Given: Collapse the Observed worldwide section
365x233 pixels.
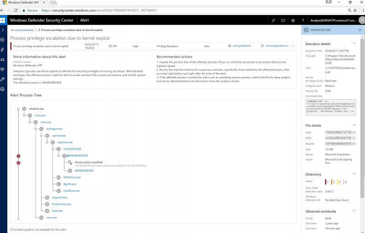Looking at the screenshot, I should pyautogui.click(x=354, y=211).
